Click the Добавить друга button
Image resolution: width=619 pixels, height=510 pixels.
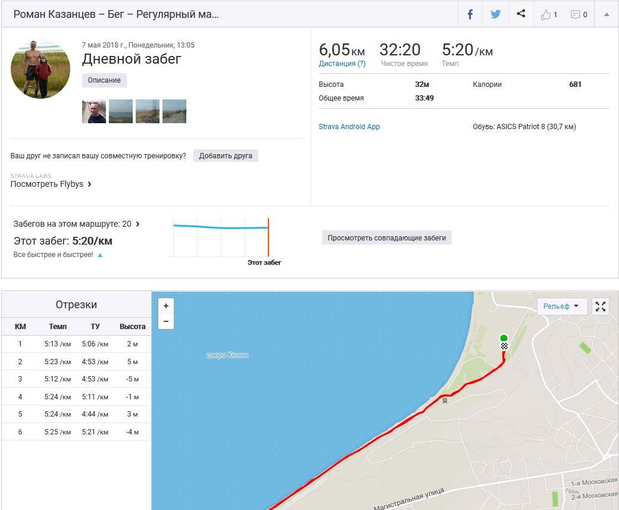point(226,156)
